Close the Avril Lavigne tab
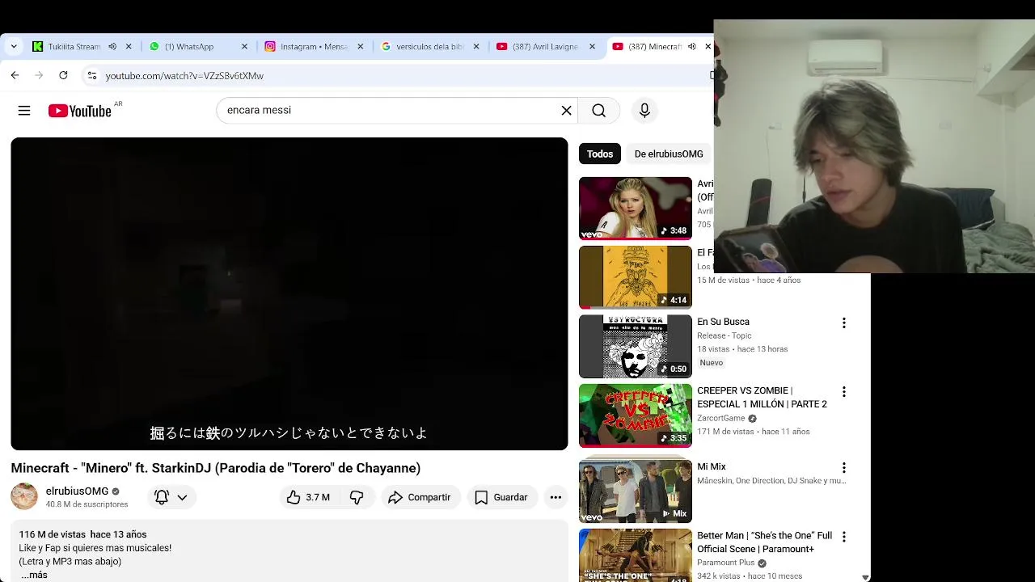1035x582 pixels. 592,47
